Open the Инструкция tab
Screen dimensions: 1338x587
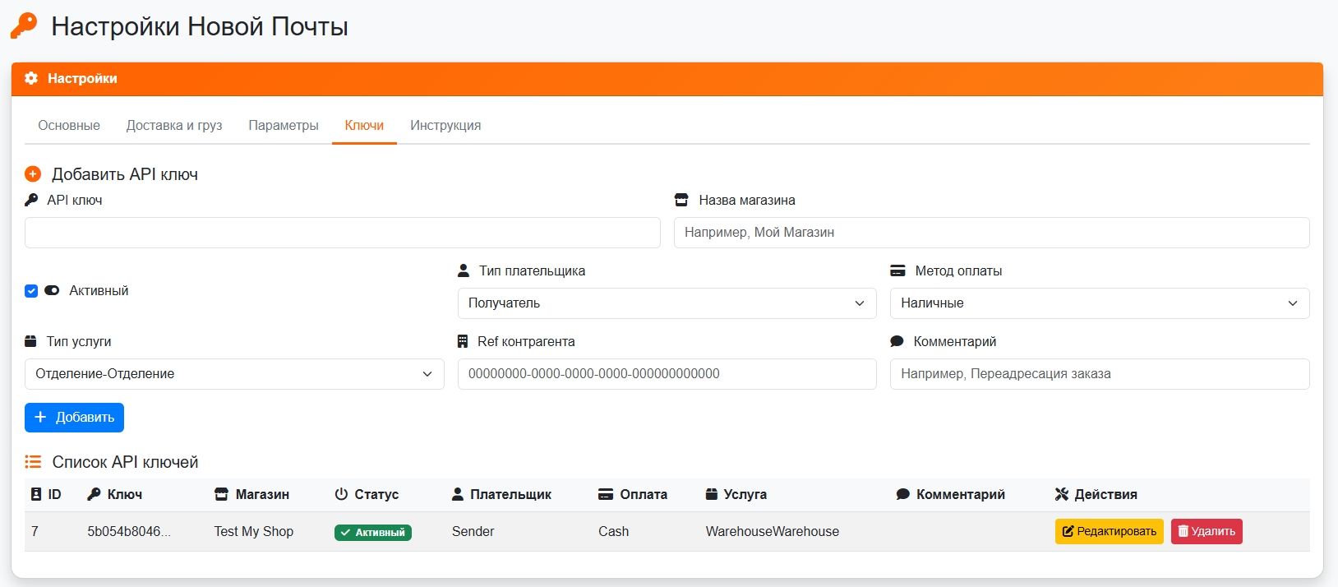point(445,126)
